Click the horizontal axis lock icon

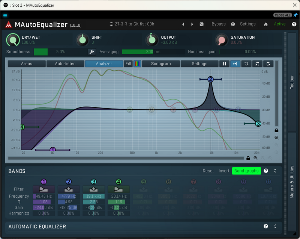pos(248,158)
